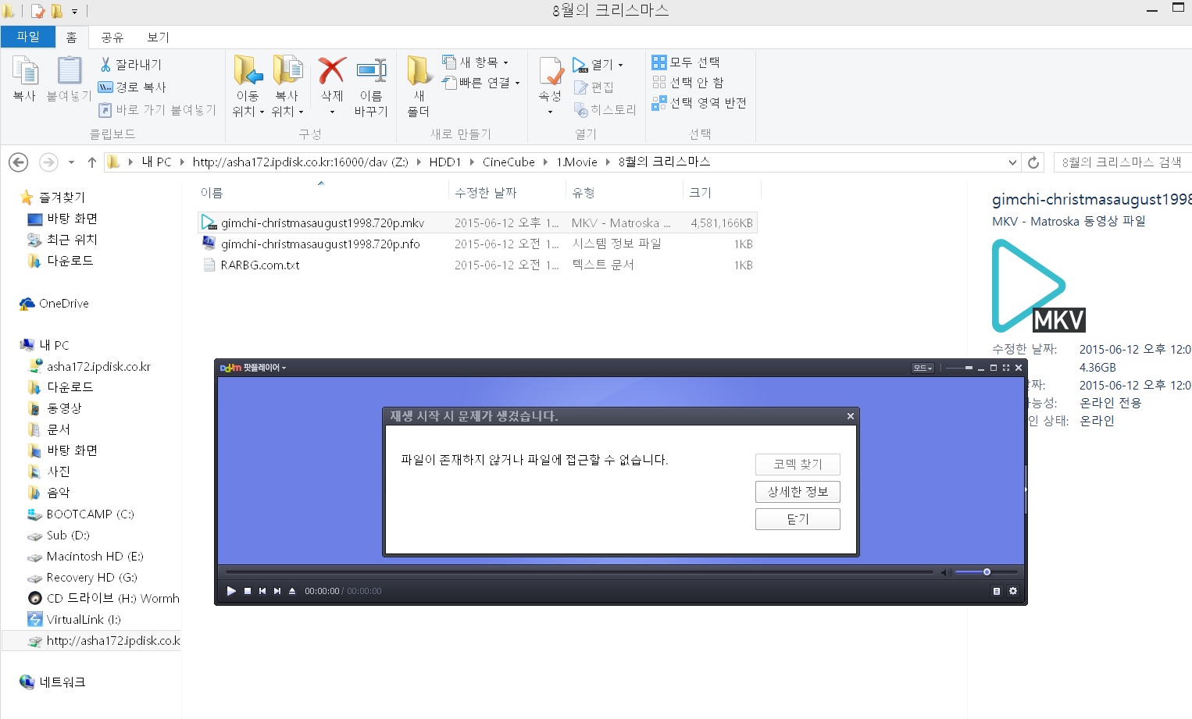Open the 복사 위치 (Copy to) command
Viewport: 1192px width, 719px height.
[x=287, y=87]
